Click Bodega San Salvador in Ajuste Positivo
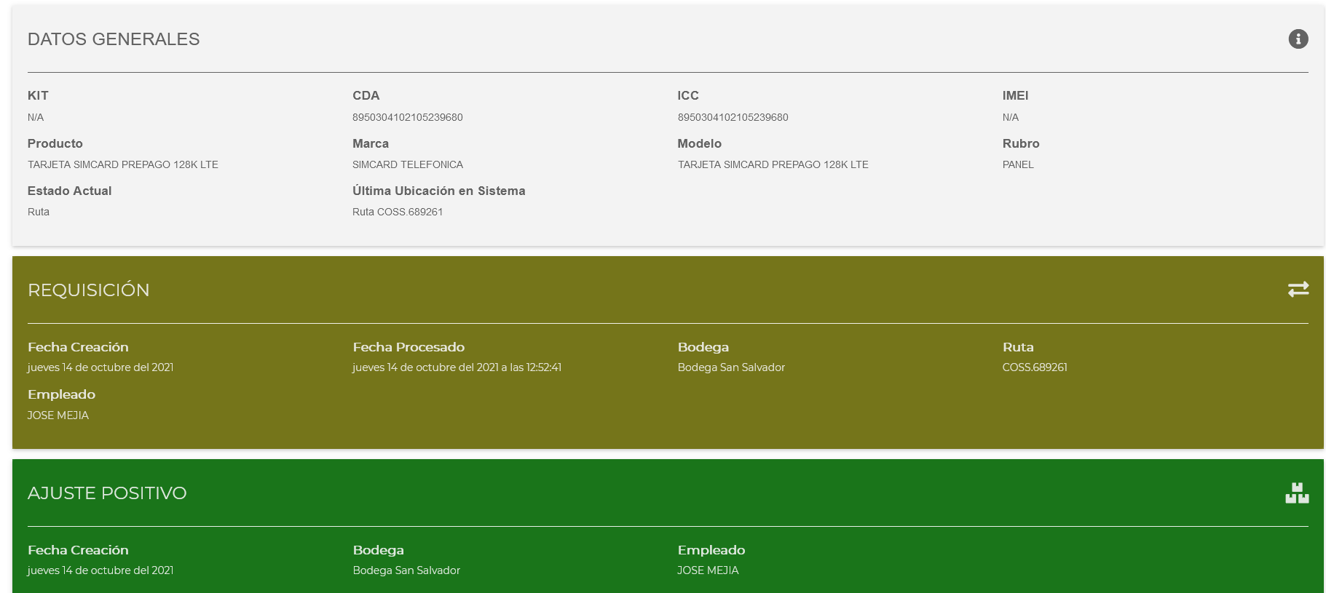The image size is (1326, 593). [x=406, y=570]
